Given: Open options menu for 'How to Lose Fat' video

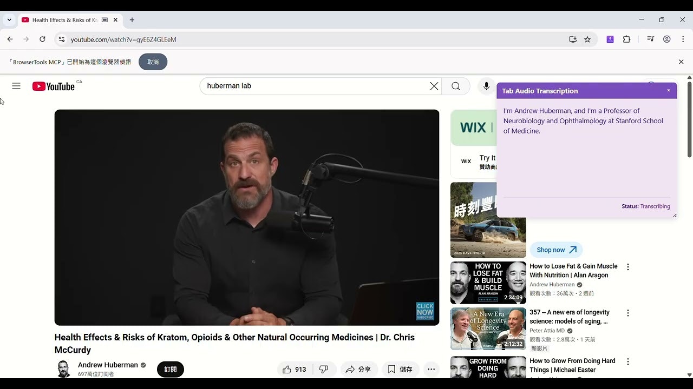Looking at the screenshot, I should click(x=627, y=266).
